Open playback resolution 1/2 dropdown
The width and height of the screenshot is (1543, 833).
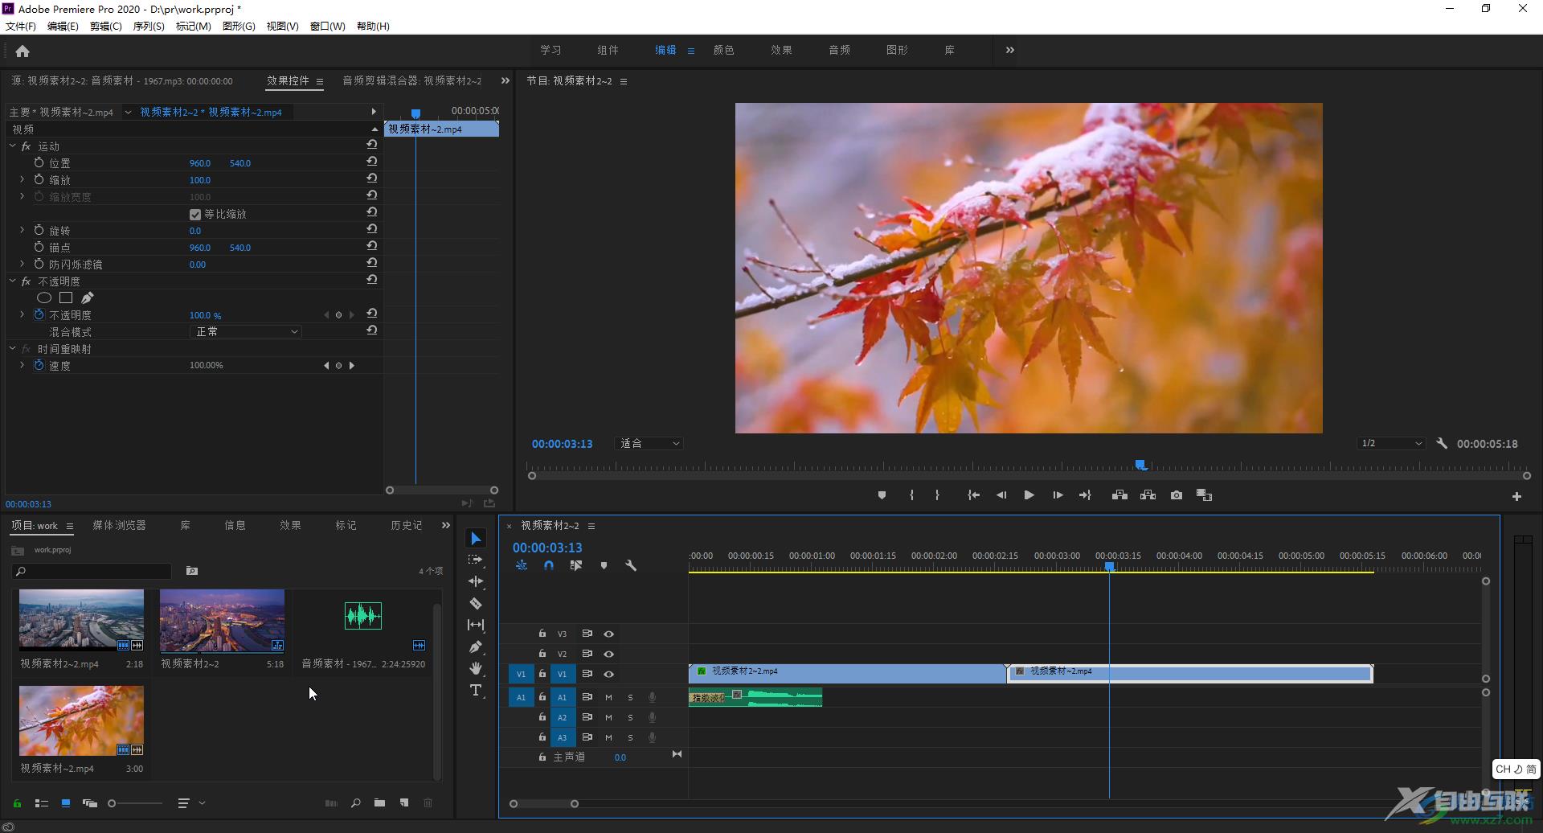pyautogui.click(x=1391, y=443)
